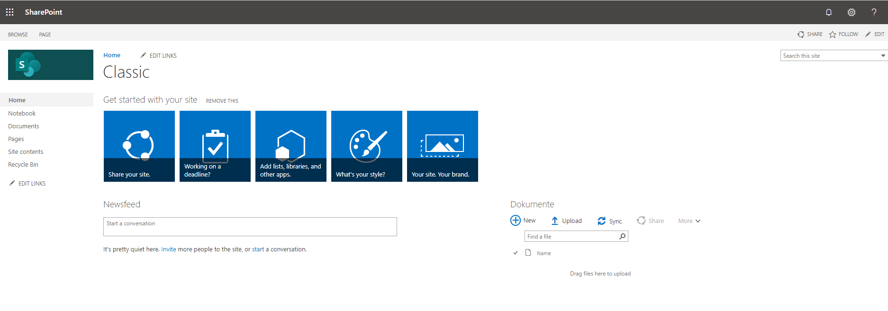Screen dimensions: 888x311
Task: Click the Name column header
Action: (x=544, y=254)
